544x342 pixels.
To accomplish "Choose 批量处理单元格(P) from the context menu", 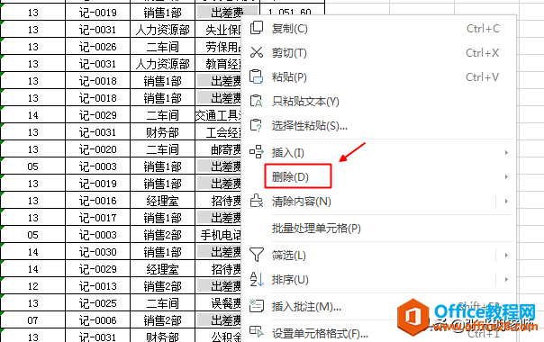I will tap(316, 229).
